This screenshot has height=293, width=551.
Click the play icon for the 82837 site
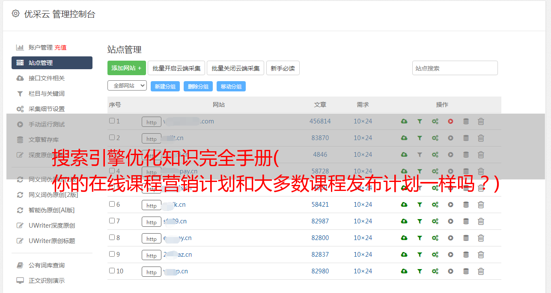tap(450, 255)
